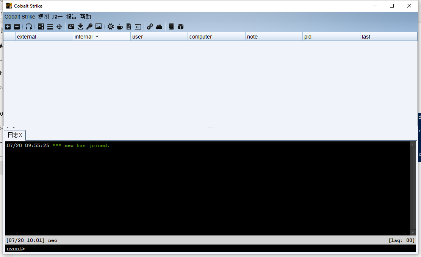Image resolution: width=421 pixels, height=257 pixels.
Task: View downloaded files via the download arrow icon
Action: pos(80,26)
